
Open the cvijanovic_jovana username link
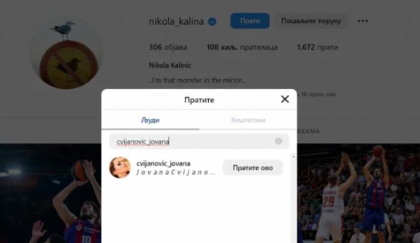[163, 163]
